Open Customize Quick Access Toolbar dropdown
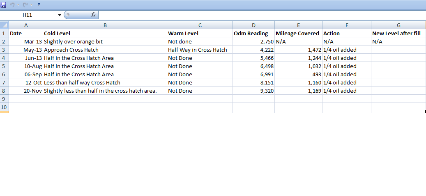This screenshot has width=426, height=196. [x=39, y=5]
